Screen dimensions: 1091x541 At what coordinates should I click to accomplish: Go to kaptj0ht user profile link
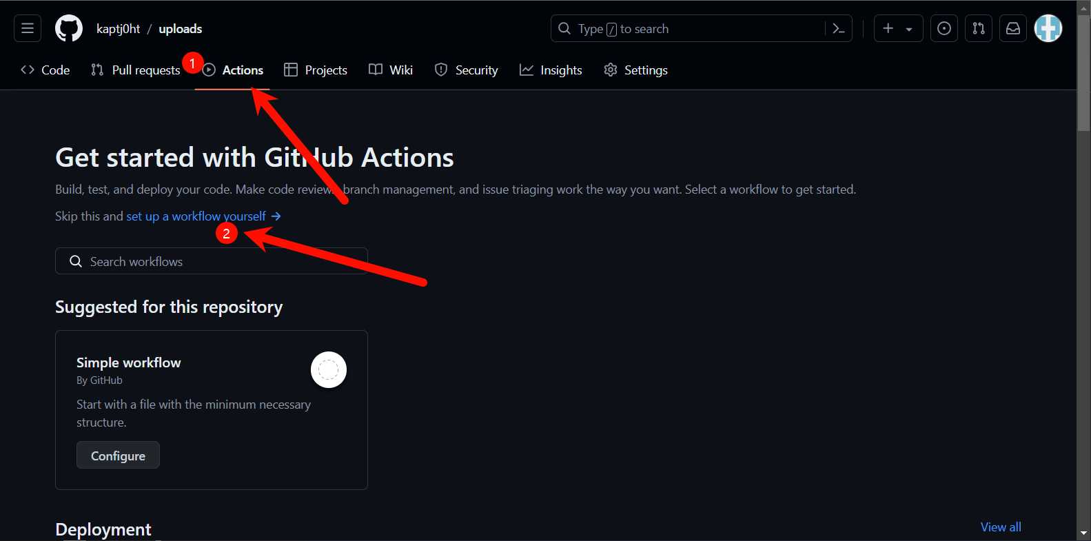click(x=118, y=29)
